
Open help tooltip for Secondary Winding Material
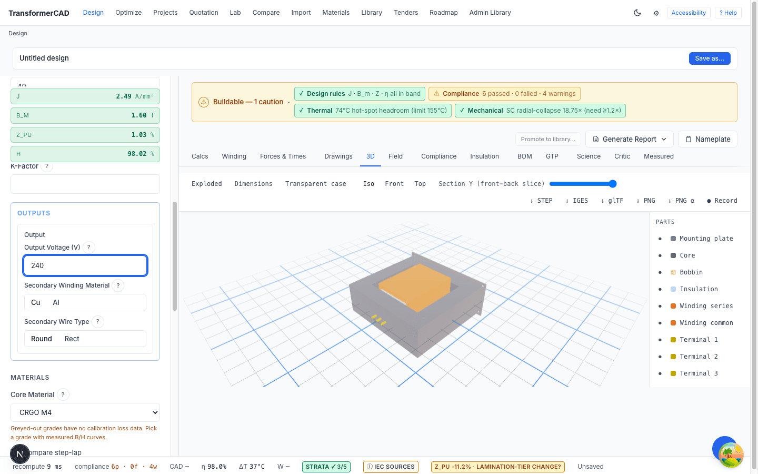pos(118,285)
